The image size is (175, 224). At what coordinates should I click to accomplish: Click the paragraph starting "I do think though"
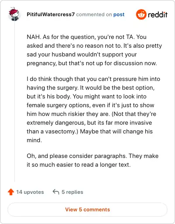click(x=93, y=109)
